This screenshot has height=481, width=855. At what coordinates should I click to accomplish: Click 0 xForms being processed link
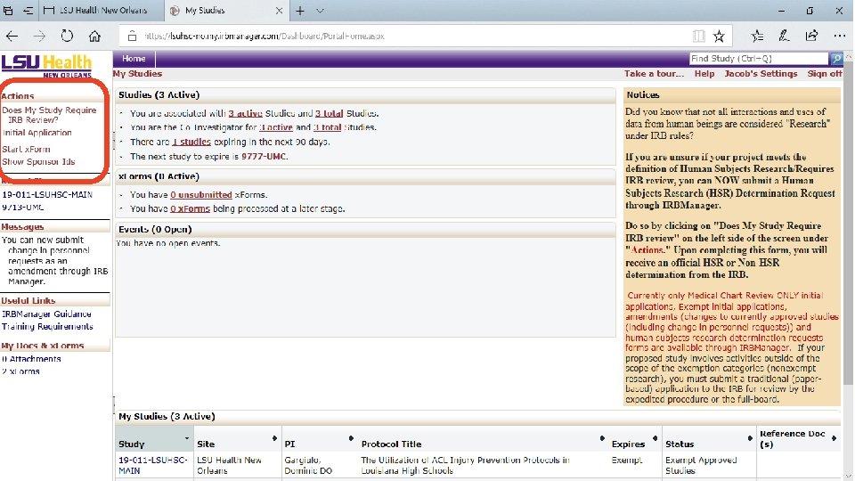(x=190, y=208)
